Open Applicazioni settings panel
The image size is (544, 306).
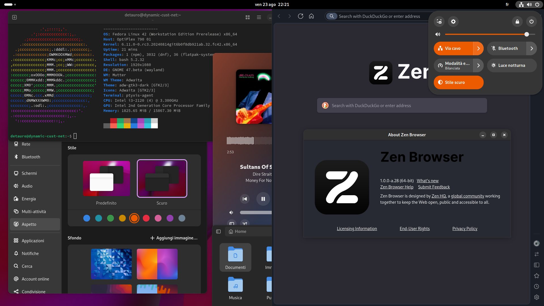click(x=35, y=241)
